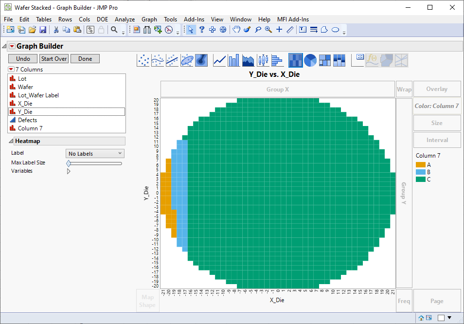The width and height of the screenshot is (464, 324).
Task: Open the Analyze menu
Action: pos(125,19)
